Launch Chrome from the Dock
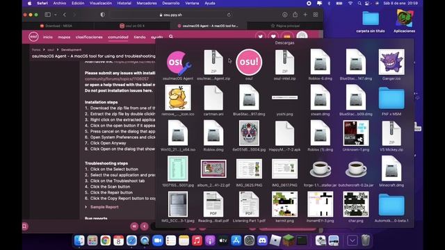The width and height of the screenshot is (445, 250). tap(105, 241)
